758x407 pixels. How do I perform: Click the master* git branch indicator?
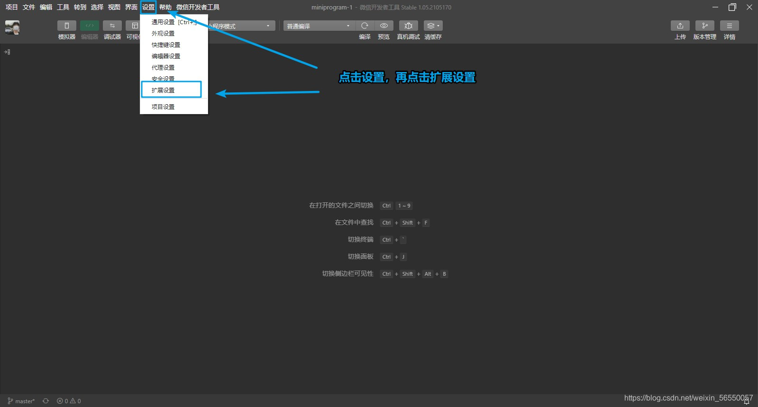[x=21, y=401]
